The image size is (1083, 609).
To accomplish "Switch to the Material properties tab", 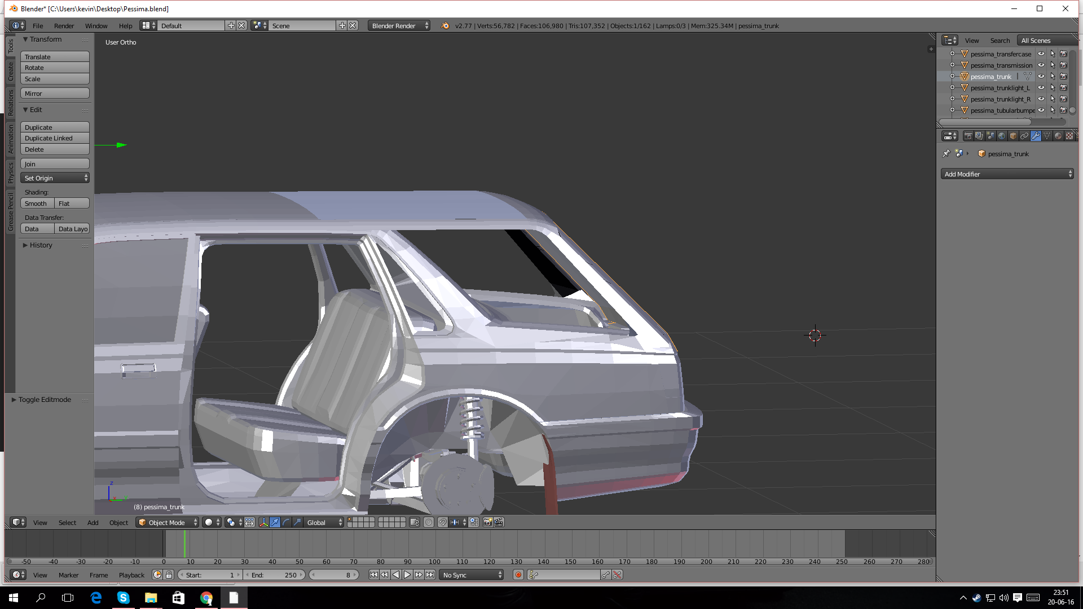I will 1058,136.
